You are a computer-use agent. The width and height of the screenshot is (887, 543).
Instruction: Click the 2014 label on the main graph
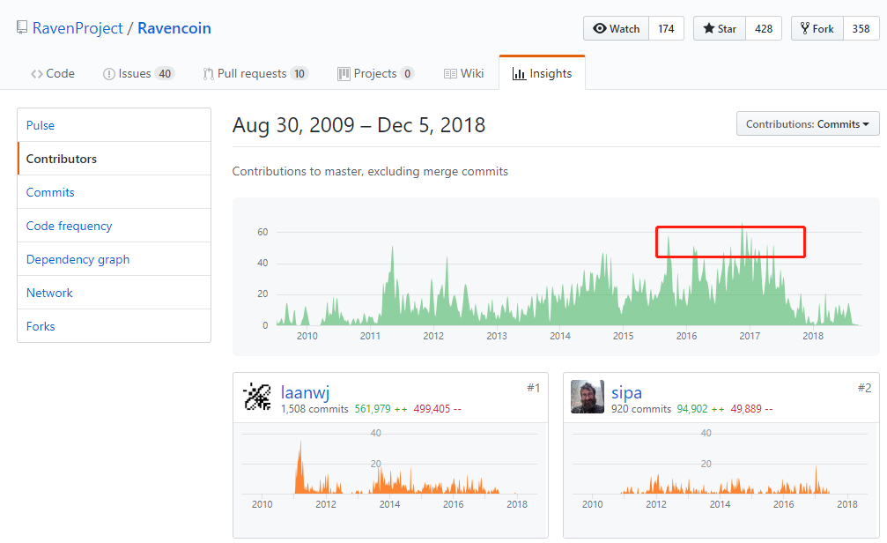tap(560, 336)
